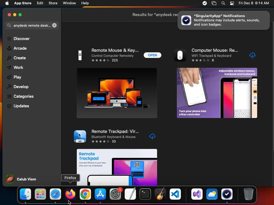This screenshot has height=205, width=274.
Task: Open the Window menu
Action: [69, 3]
